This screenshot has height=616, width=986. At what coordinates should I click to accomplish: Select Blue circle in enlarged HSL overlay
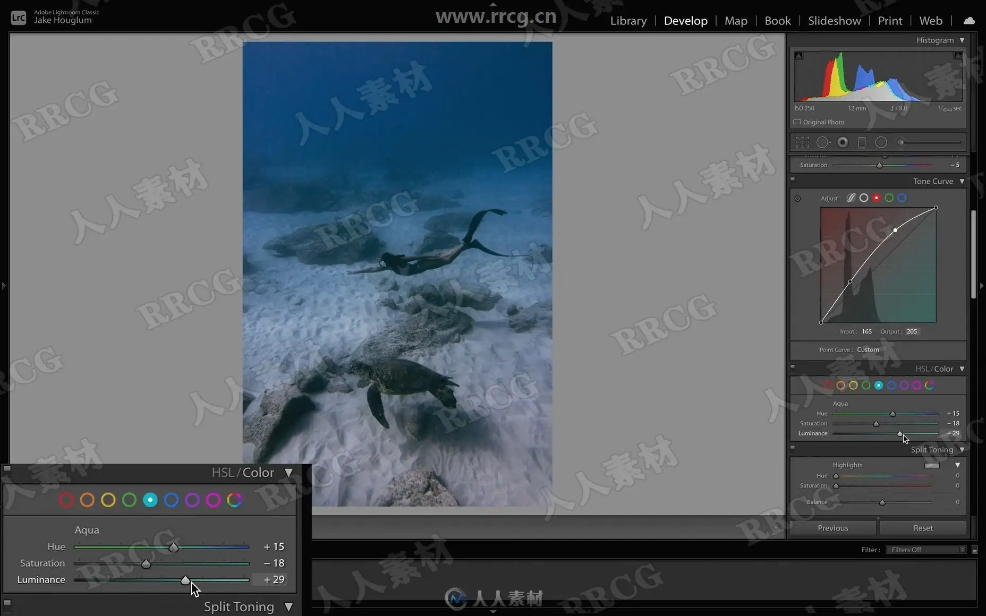point(171,500)
